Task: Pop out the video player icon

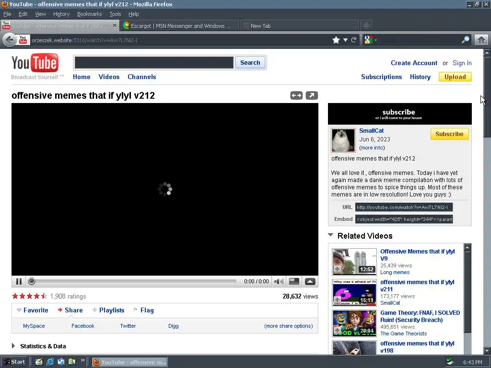Action: point(312,95)
